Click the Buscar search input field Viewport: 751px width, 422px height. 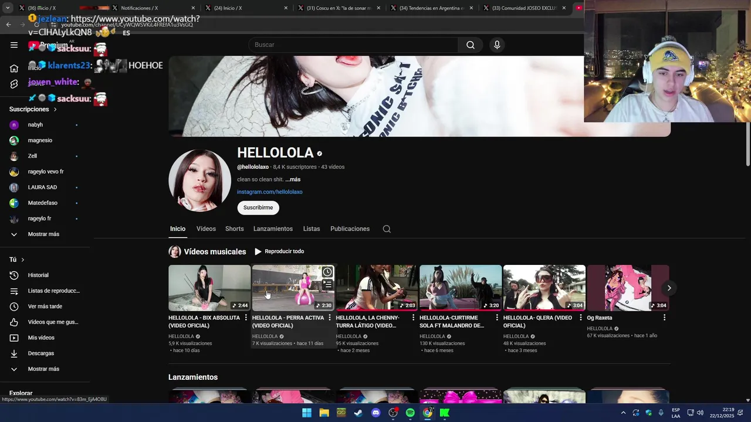point(353,45)
